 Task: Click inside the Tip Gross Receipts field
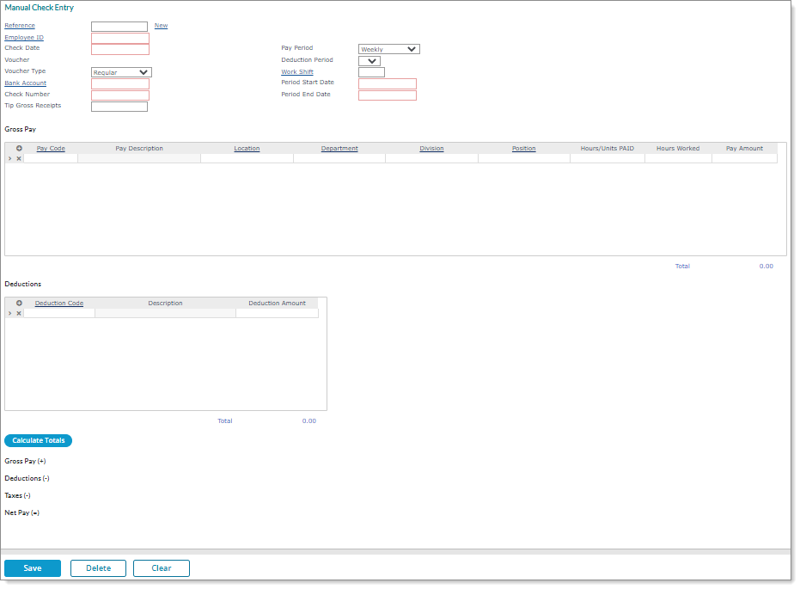tap(119, 106)
